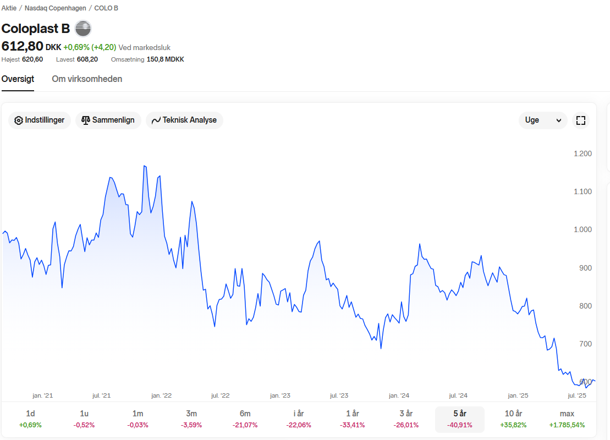Select the 1 år time range

(353, 419)
